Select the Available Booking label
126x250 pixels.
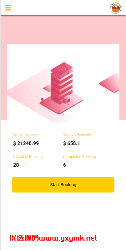tap(28, 157)
